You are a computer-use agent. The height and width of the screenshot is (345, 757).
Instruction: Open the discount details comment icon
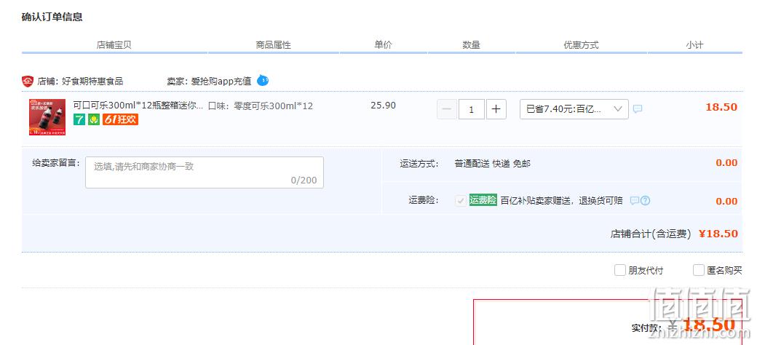pos(638,109)
